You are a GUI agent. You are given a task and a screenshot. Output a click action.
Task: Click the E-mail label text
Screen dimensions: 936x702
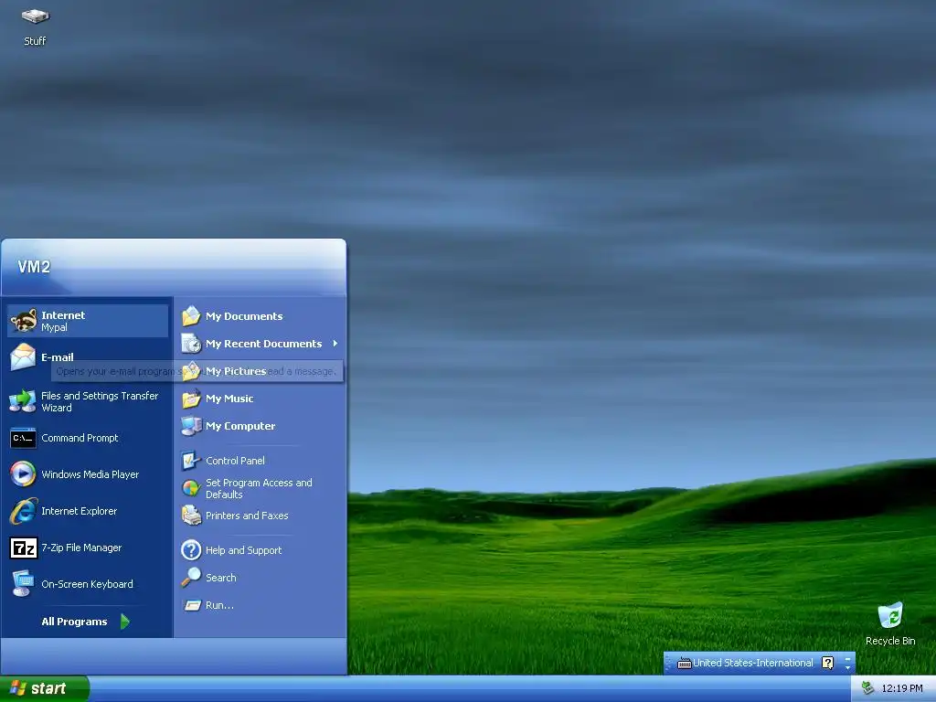coord(58,357)
